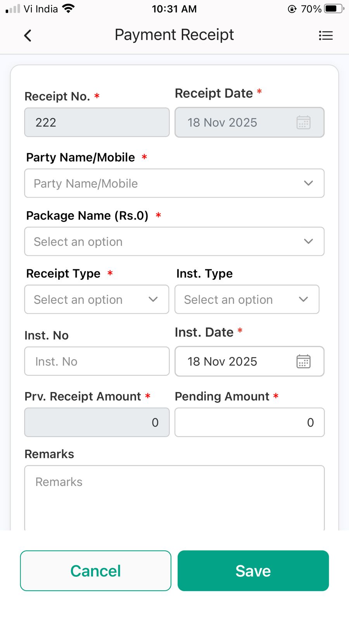The image size is (349, 621).
Task: Tap the rotation lock status icon
Action: tap(292, 9)
